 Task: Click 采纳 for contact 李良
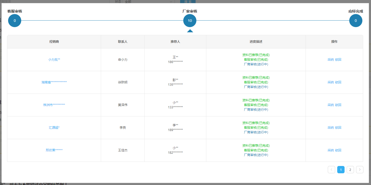tap(330, 128)
